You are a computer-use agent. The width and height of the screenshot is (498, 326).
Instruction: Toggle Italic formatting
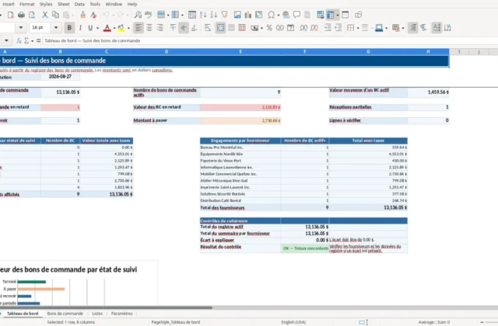[80, 28]
